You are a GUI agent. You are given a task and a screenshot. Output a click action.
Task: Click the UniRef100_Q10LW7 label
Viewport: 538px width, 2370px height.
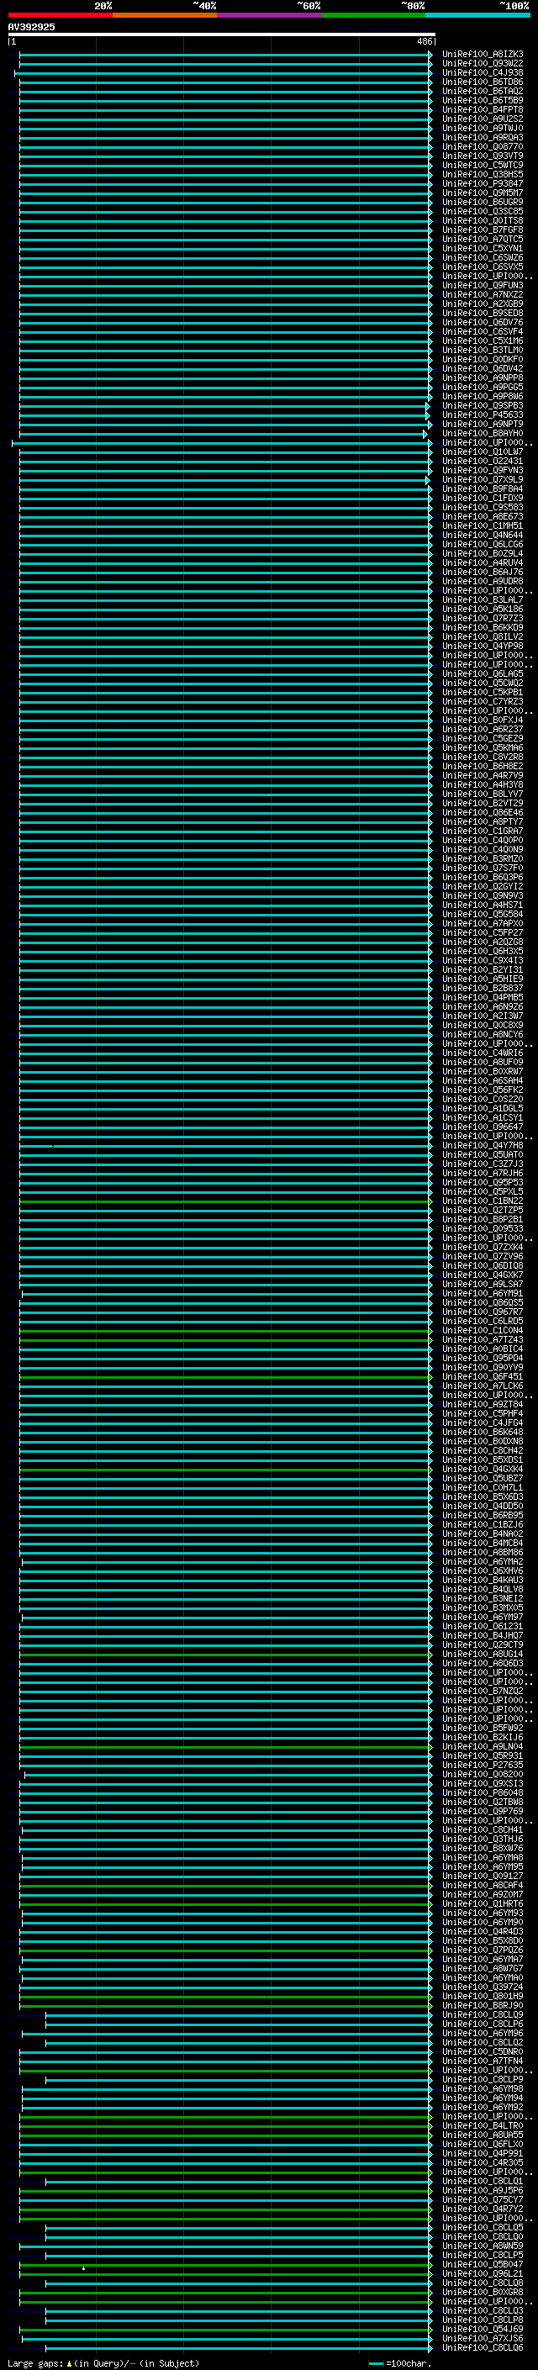[483, 451]
